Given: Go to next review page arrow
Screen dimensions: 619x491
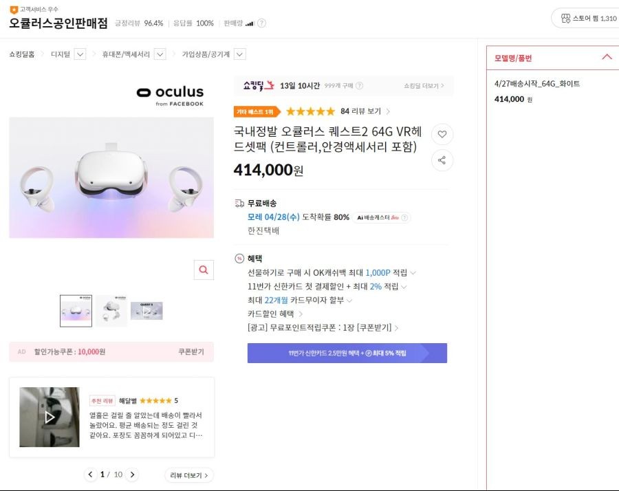Looking at the screenshot, I should 132,474.
